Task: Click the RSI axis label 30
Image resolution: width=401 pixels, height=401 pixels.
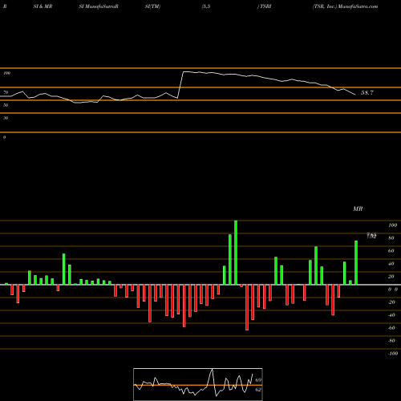Action: [6, 118]
